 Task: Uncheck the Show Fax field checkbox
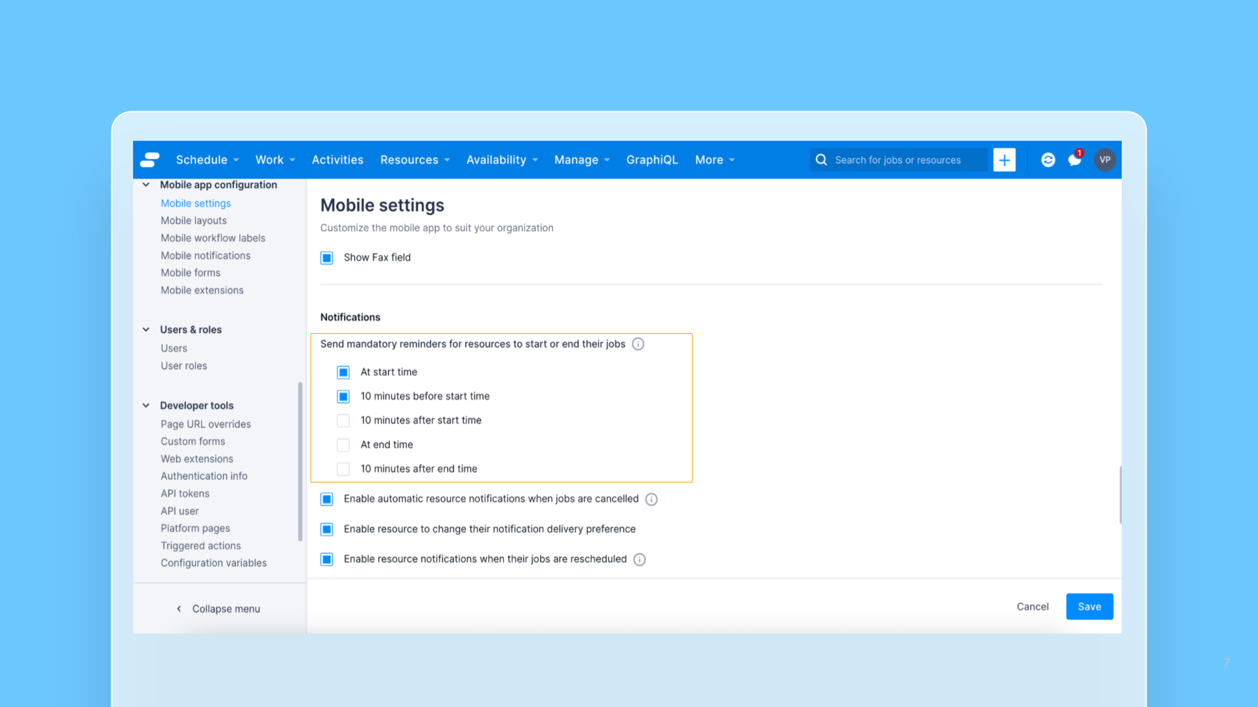pos(326,257)
